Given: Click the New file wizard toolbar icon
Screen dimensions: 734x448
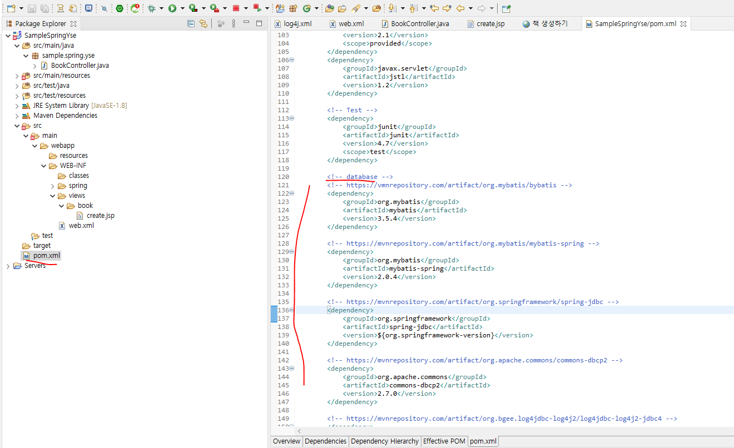Looking at the screenshot, I should pos(11,8).
